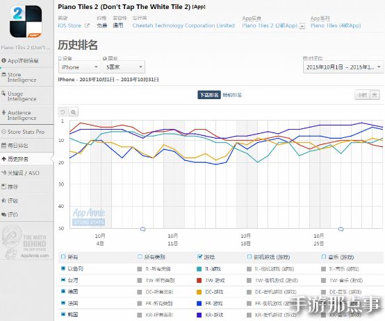The height and width of the screenshot is (321, 385).
Task: Click grey IL-街机游戏 (游戏) swatch
Action: click(x=249, y=269)
